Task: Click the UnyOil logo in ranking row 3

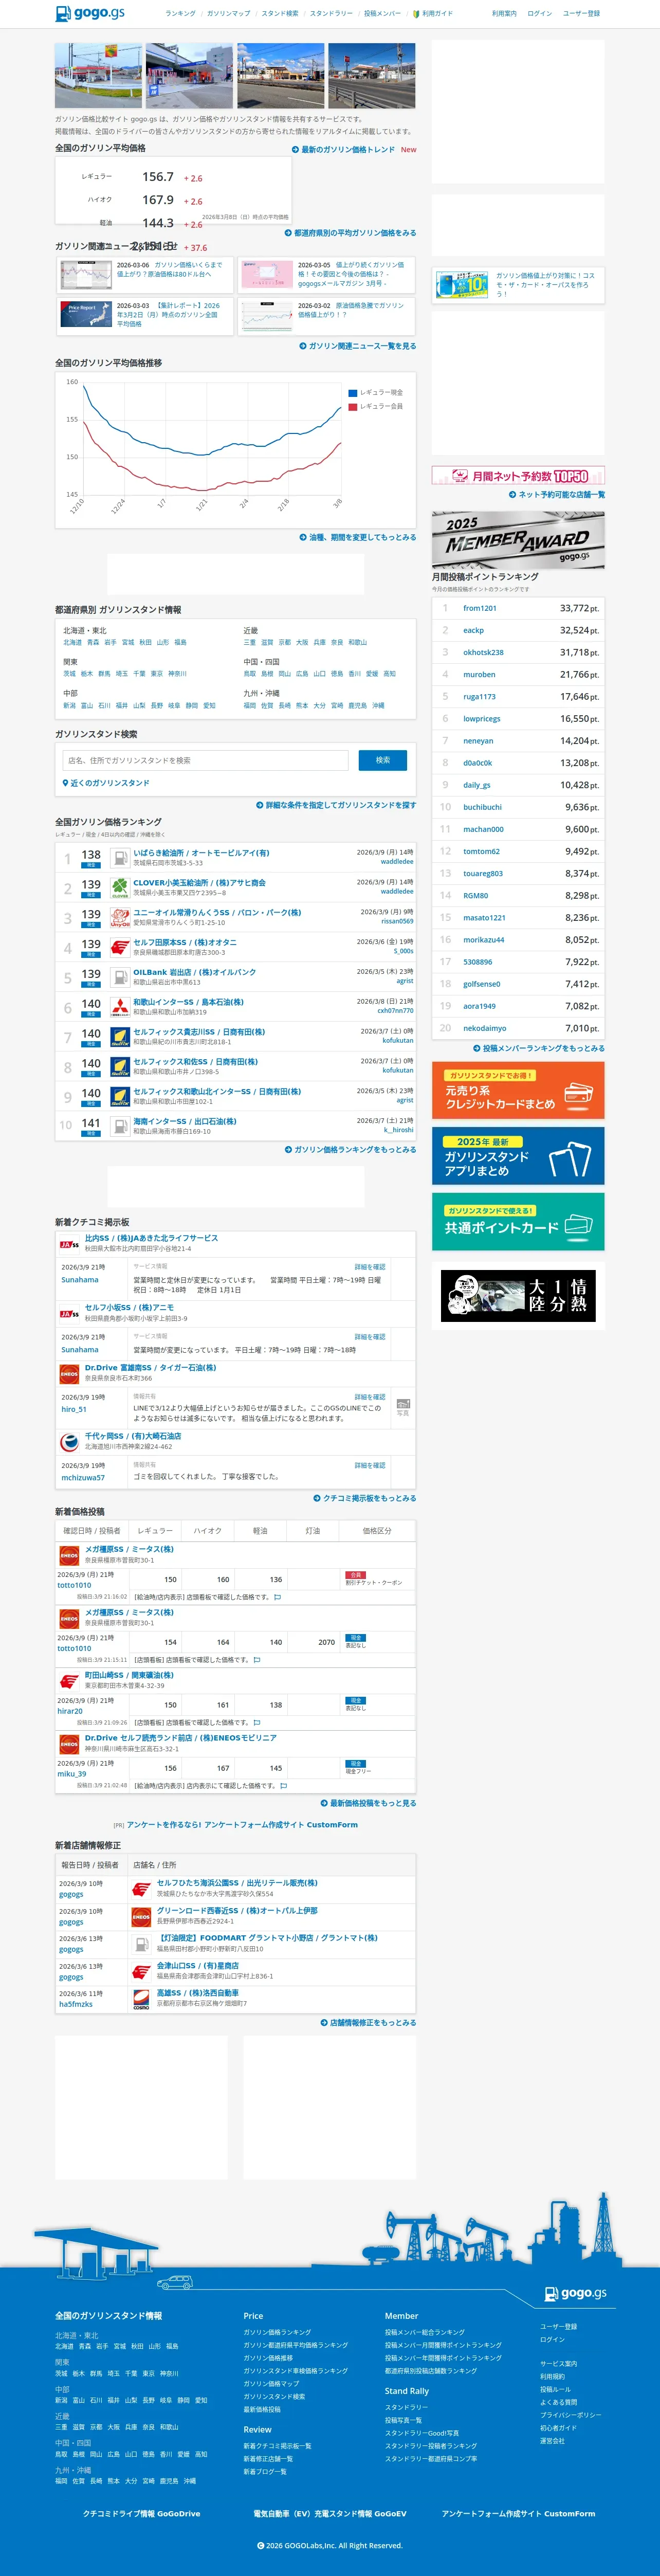Action: pyautogui.click(x=120, y=918)
